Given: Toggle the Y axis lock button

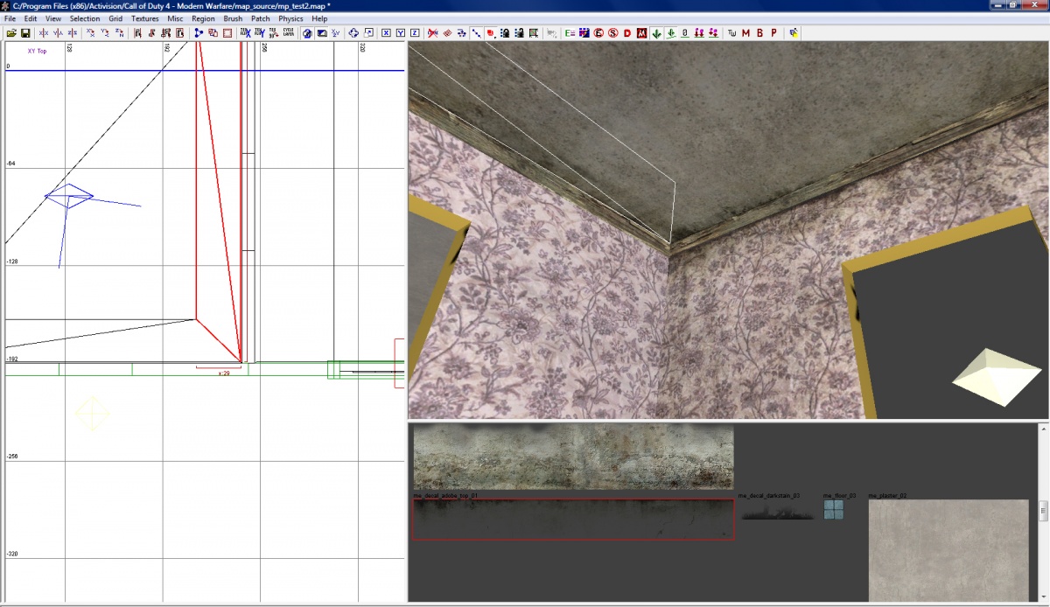Looking at the screenshot, I should (x=400, y=33).
